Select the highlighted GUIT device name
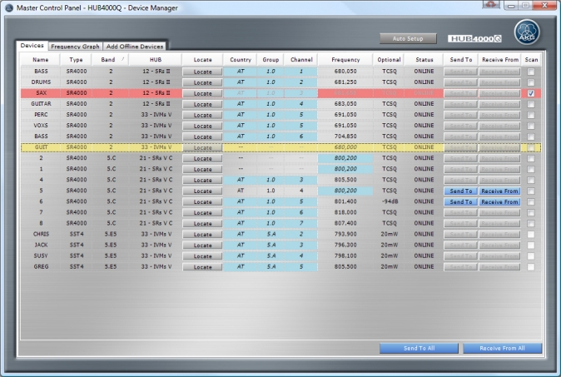 click(41, 147)
